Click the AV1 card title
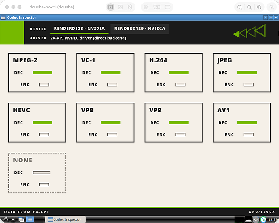279x223 pixels. tap(224, 110)
